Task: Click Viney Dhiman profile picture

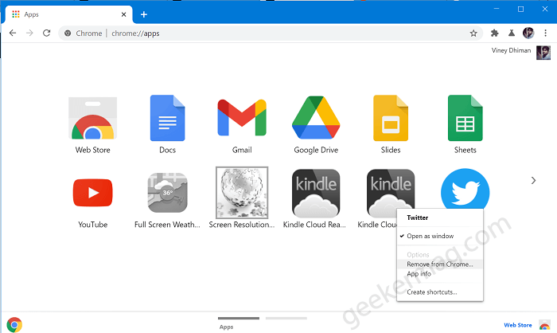Action: point(543,53)
